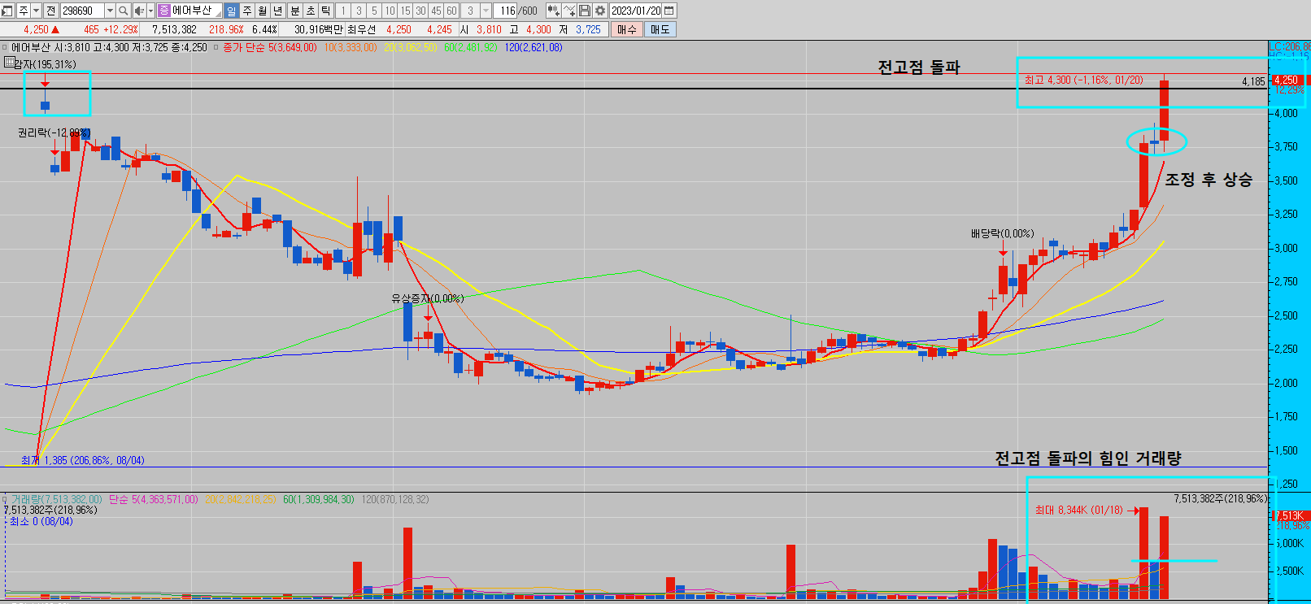Image resolution: width=1311 pixels, height=604 pixels.
Task: Click the 매도 sell button
Action: 660,29
